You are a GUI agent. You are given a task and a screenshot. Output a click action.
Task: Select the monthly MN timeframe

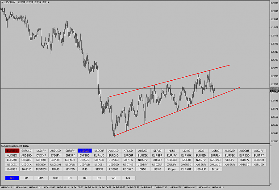(x=128, y=178)
